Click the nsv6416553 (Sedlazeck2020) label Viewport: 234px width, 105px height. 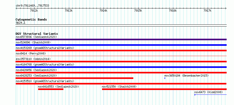(58, 87)
